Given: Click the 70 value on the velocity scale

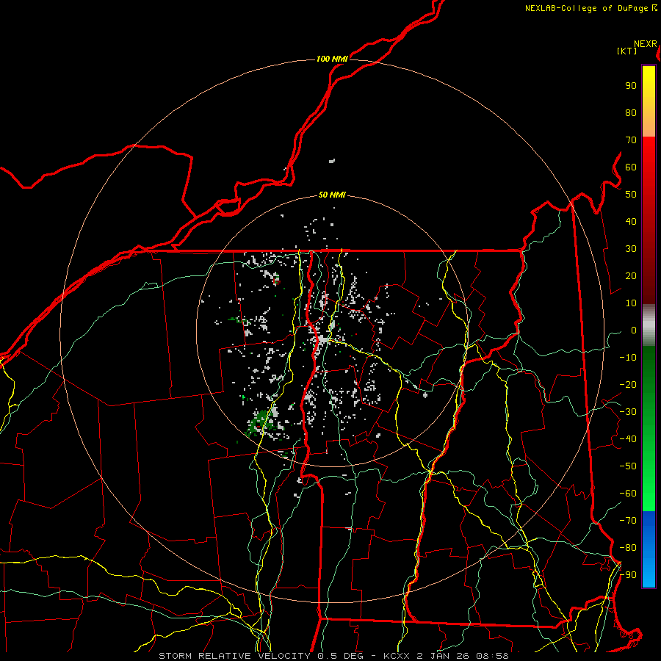Looking at the screenshot, I should click(x=631, y=140).
